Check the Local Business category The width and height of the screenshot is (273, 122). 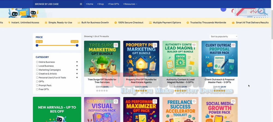coord(37,66)
